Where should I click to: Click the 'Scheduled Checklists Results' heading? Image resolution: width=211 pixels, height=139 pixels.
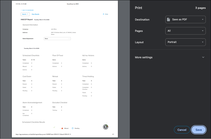[34, 122]
